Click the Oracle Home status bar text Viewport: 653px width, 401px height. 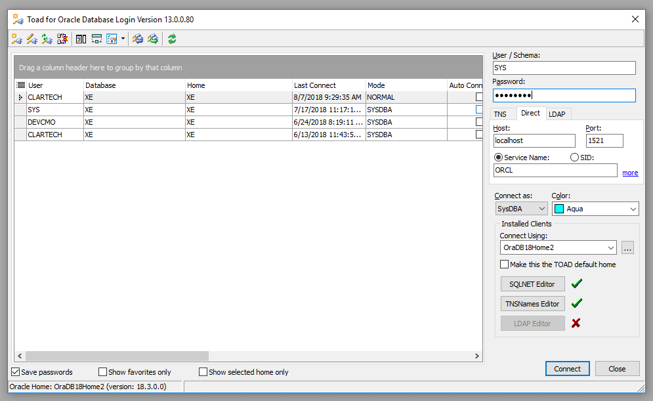[x=88, y=387]
